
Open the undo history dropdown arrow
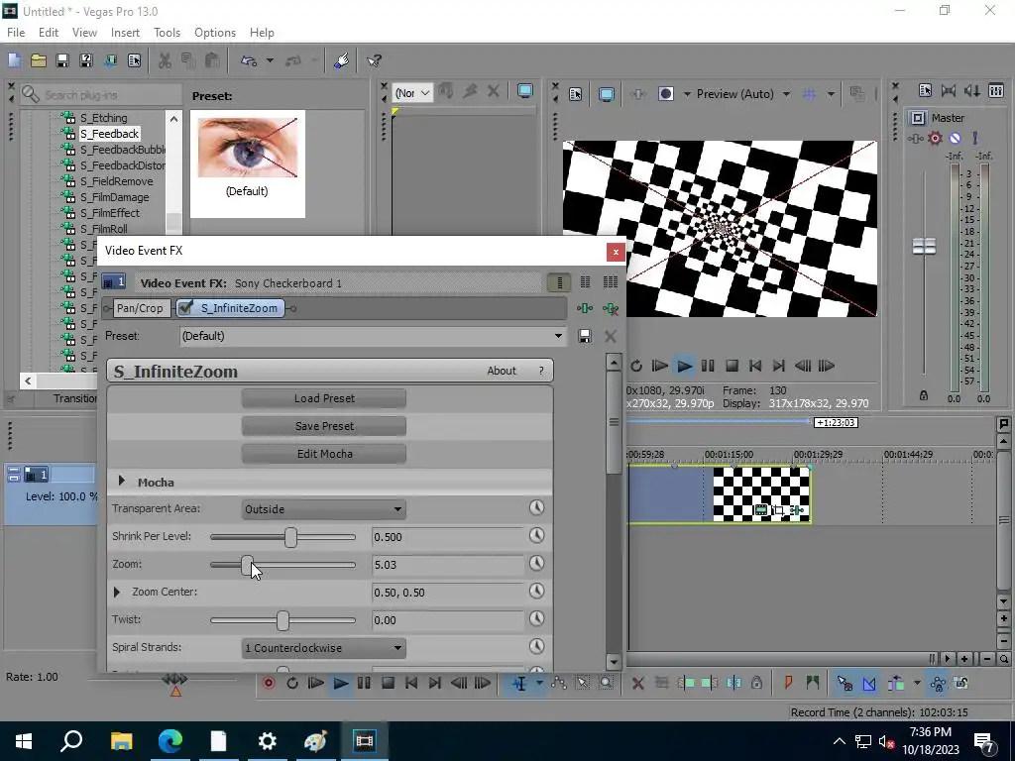coord(270,60)
